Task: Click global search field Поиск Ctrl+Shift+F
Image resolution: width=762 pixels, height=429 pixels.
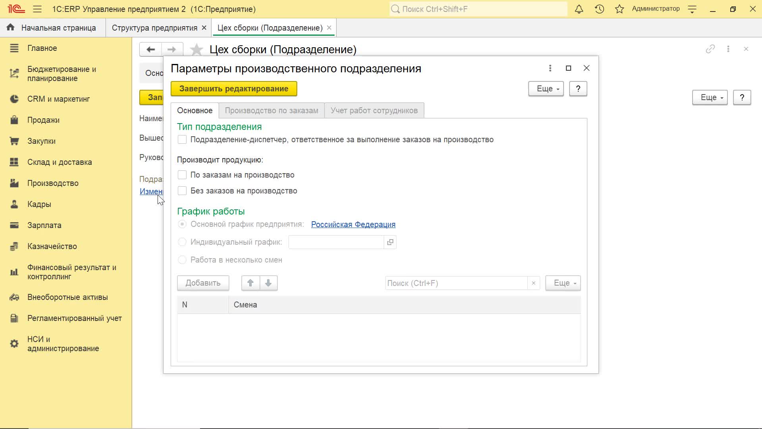Action: [x=478, y=9]
